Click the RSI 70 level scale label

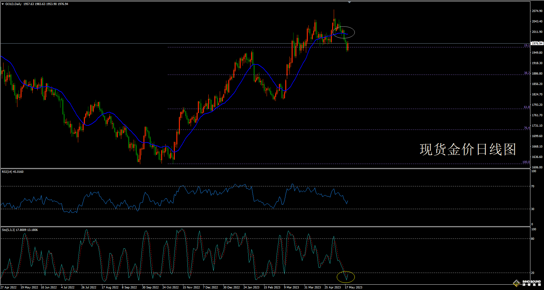tap(533, 186)
